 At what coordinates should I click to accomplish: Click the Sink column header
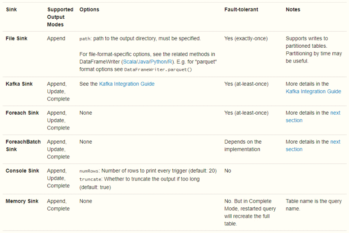pyautogui.click(x=12, y=9)
